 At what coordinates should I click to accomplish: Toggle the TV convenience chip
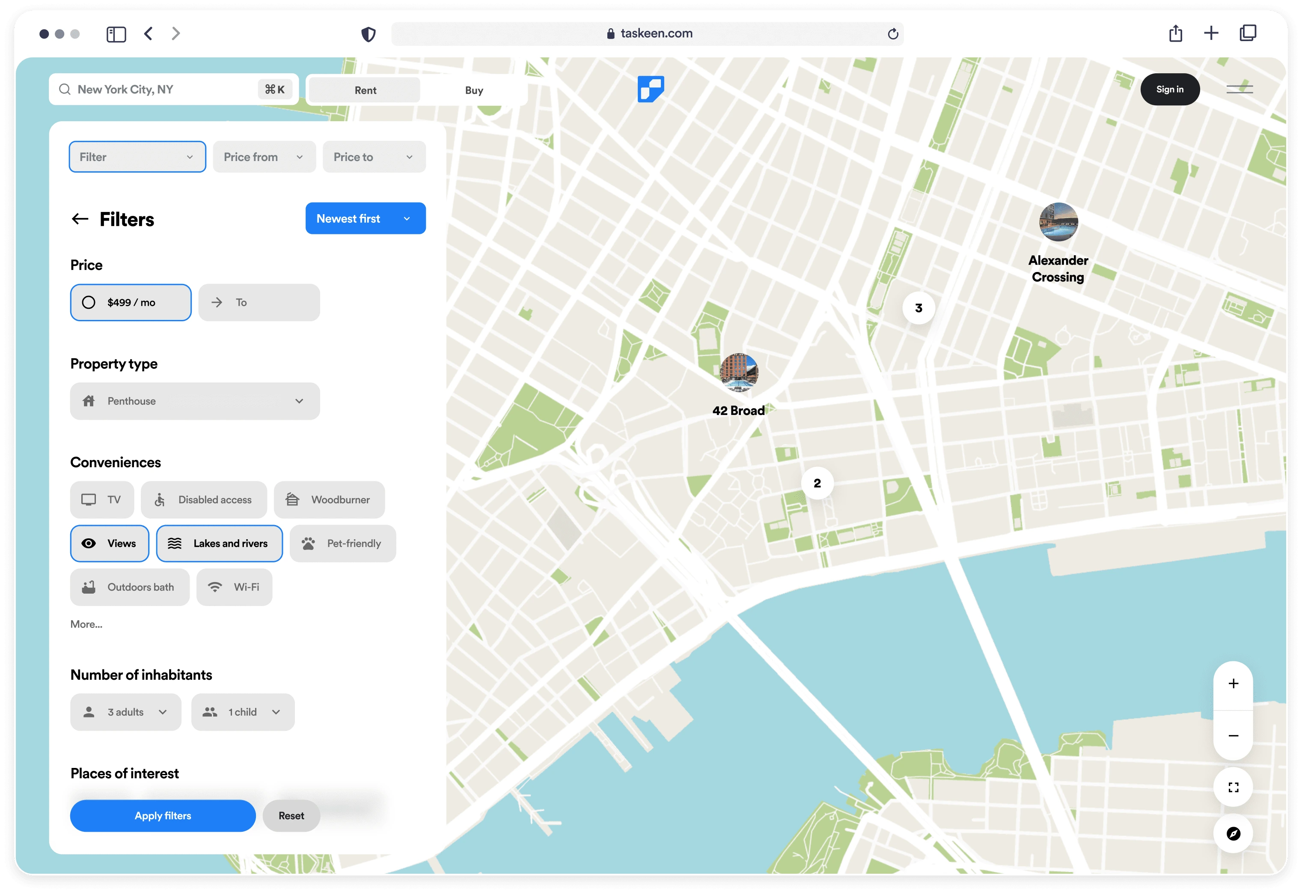point(102,499)
